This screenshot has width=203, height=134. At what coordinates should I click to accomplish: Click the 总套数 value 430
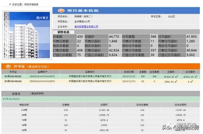tap(80, 37)
